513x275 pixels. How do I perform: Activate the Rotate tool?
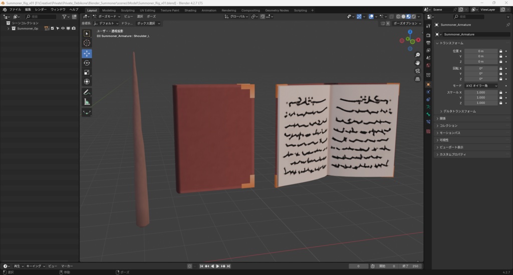(x=87, y=62)
